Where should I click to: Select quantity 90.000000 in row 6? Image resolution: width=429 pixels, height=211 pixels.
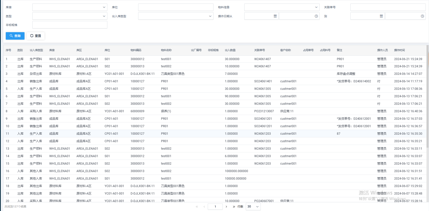coord(232,96)
